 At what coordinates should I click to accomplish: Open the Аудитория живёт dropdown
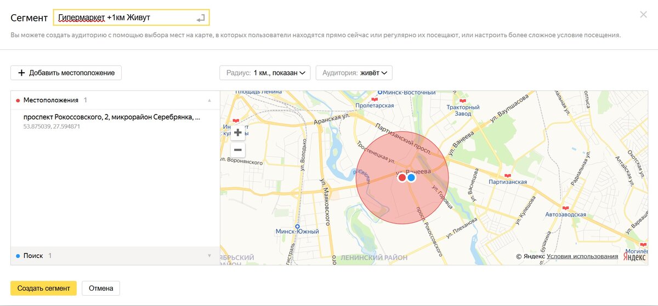click(354, 73)
